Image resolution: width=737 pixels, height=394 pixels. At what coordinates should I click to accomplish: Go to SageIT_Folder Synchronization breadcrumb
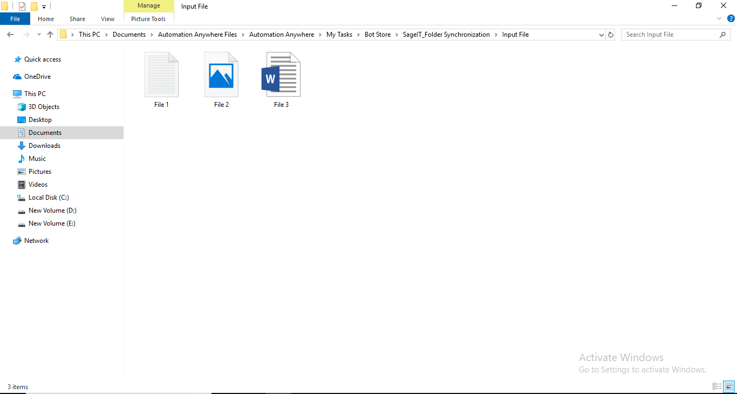point(446,35)
